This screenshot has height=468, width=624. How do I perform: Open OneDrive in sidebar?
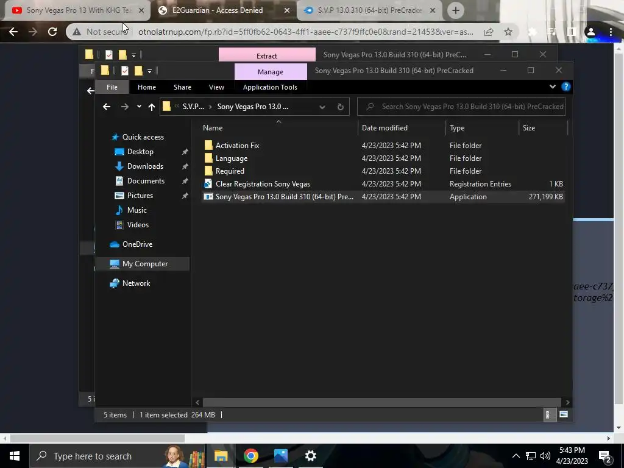tap(137, 244)
